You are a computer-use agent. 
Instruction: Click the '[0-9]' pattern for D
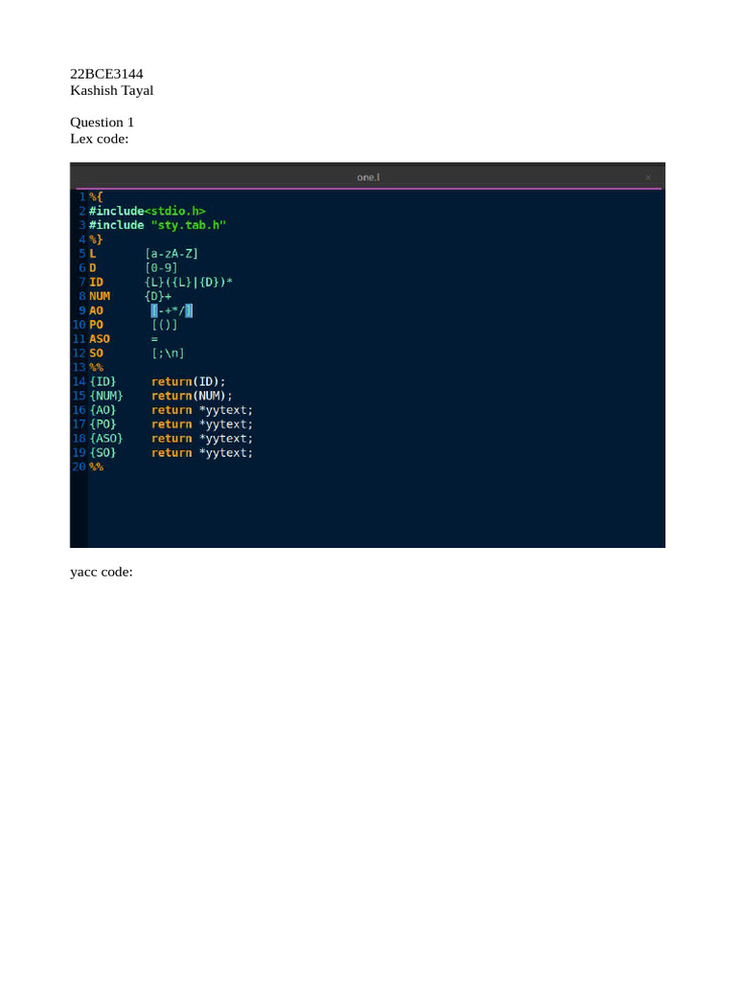coord(161,268)
